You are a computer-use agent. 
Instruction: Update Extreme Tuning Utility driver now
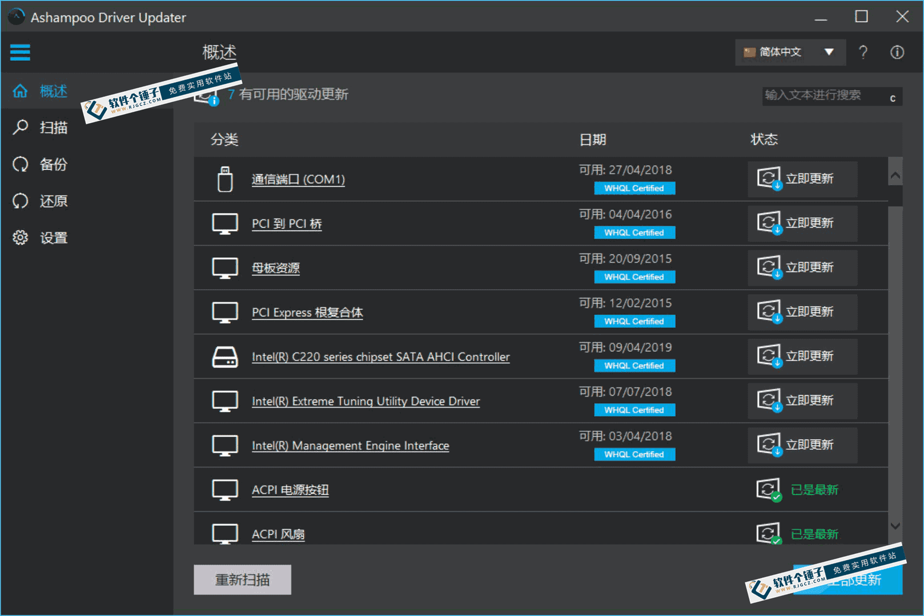[x=802, y=401]
